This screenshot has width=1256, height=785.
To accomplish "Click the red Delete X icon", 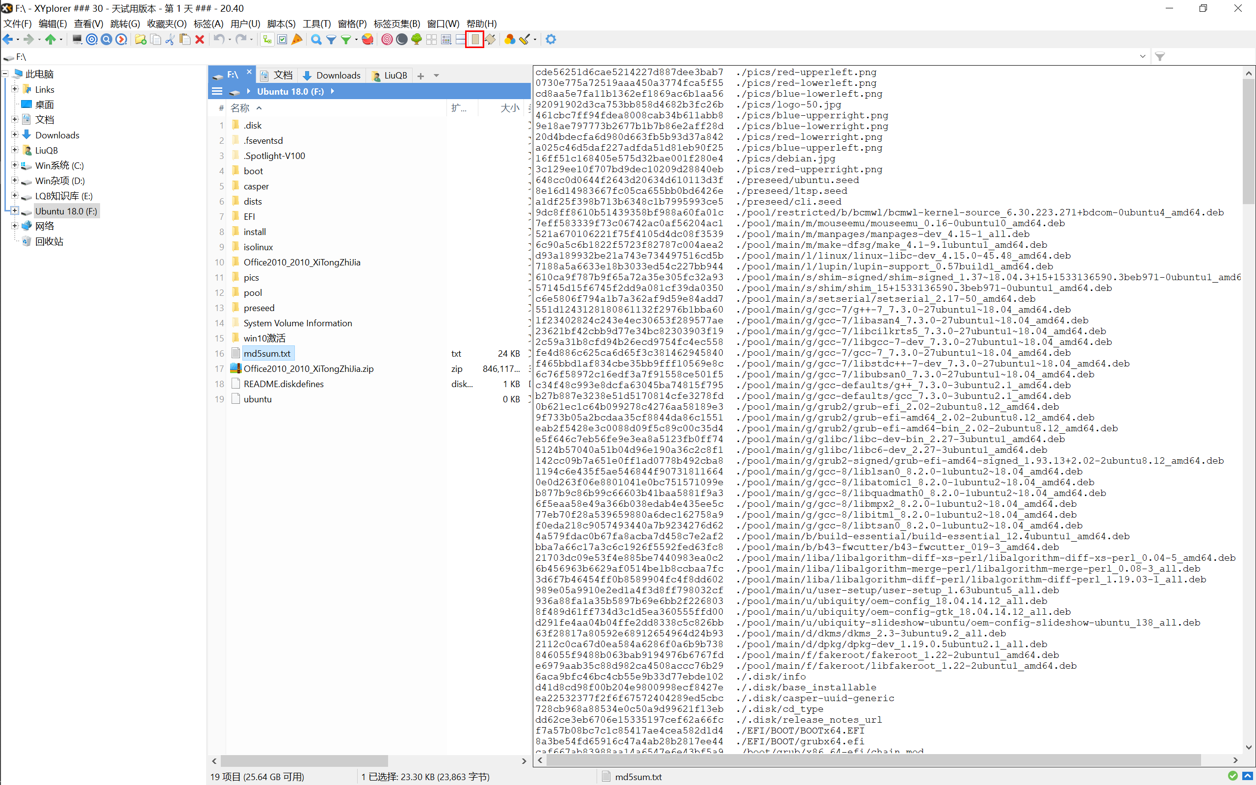I will pos(199,39).
